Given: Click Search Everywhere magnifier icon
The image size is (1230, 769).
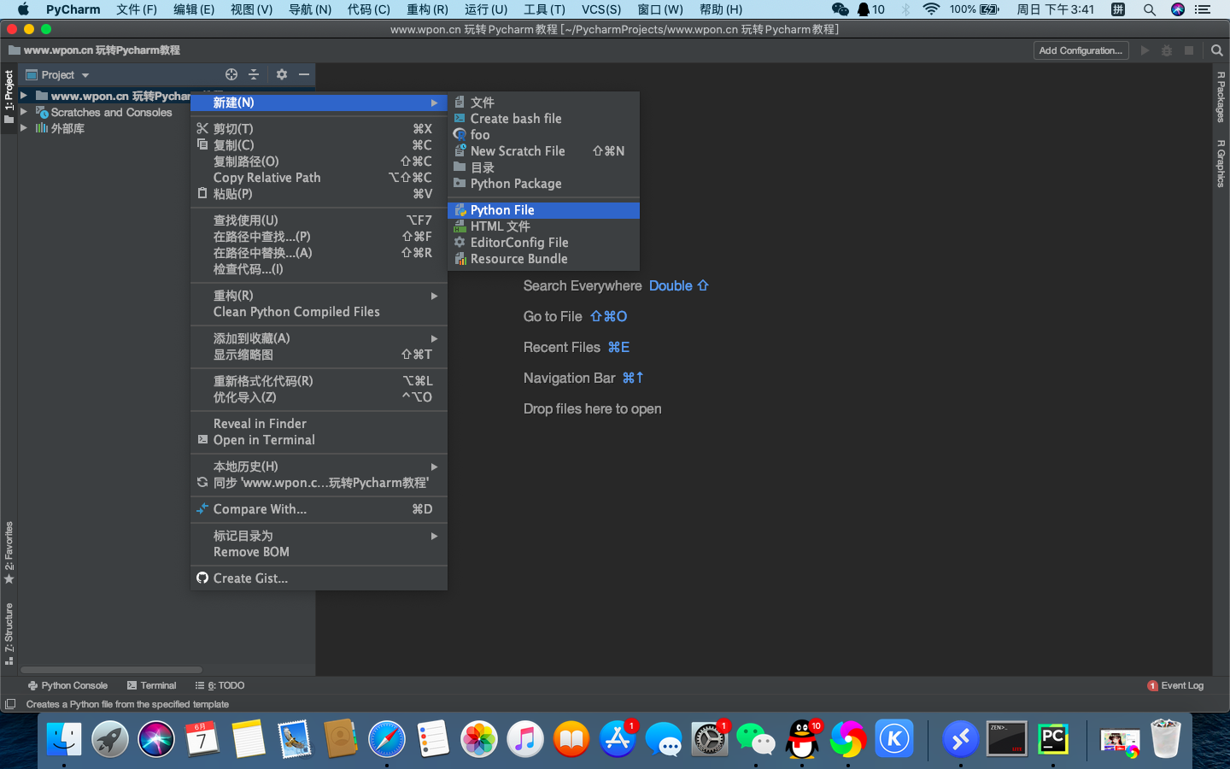Looking at the screenshot, I should coord(1217,50).
